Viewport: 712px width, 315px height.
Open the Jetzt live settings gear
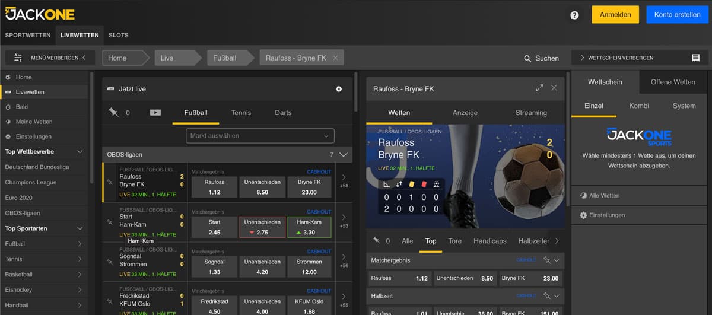coord(339,89)
